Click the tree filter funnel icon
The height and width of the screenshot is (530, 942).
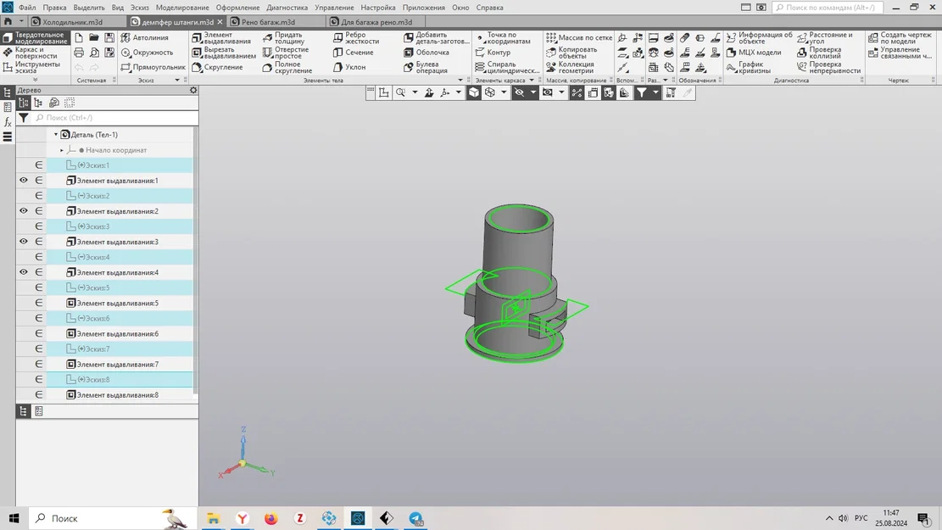[23, 118]
